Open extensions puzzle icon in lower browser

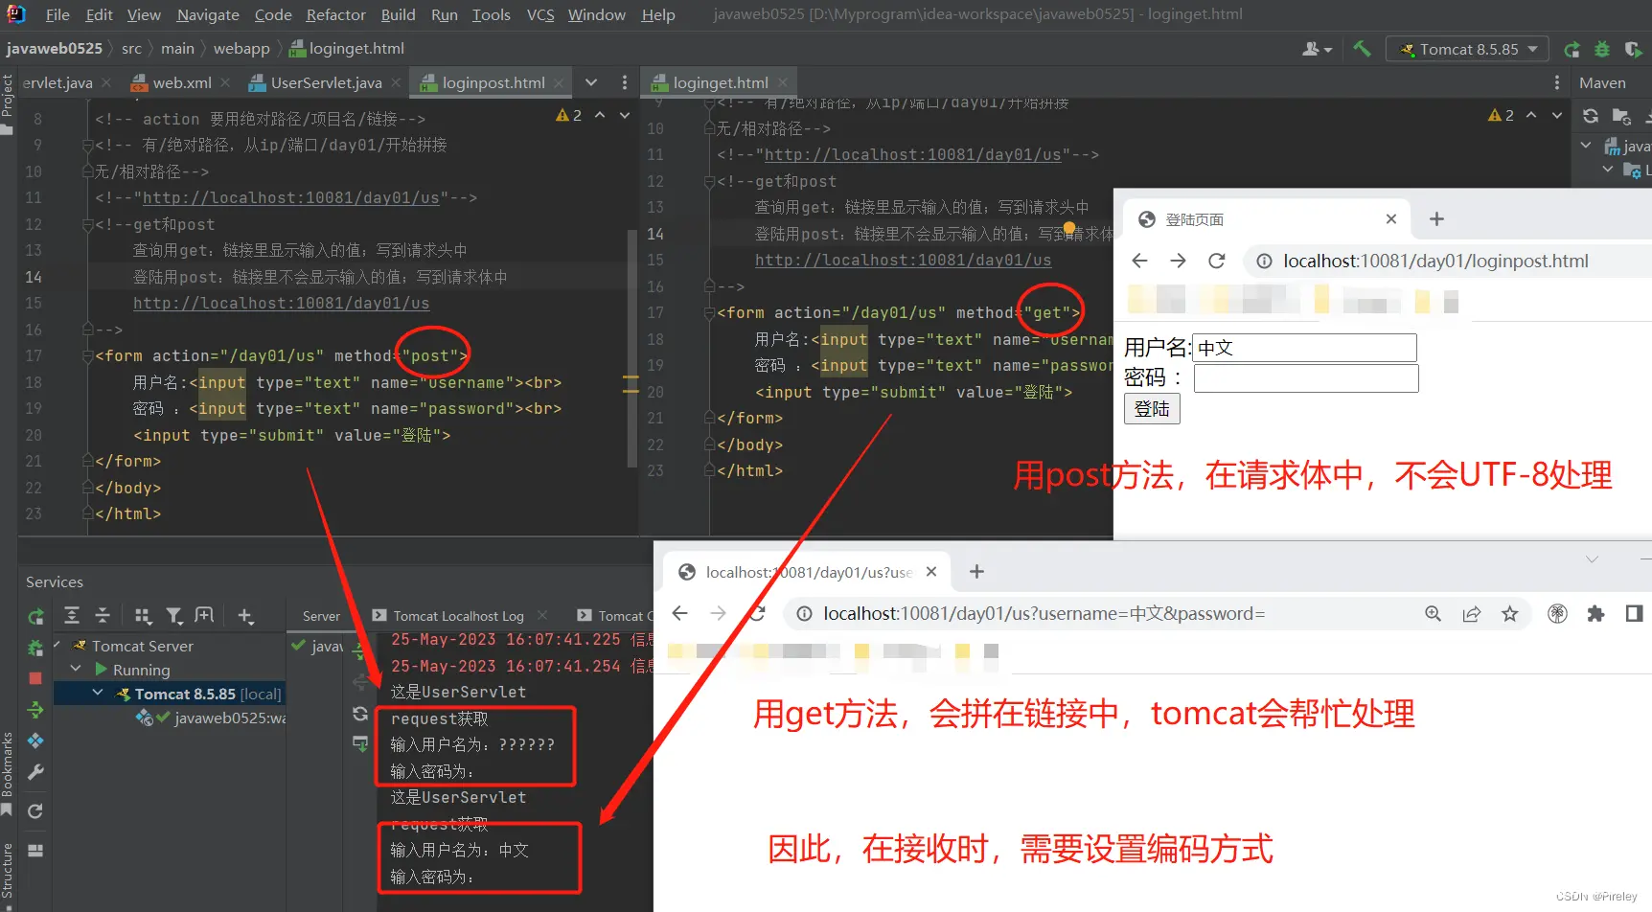tap(1595, 614)
